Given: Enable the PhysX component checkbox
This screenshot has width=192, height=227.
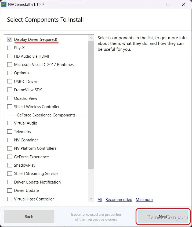Looking at the screenshot, I should 10,48.
